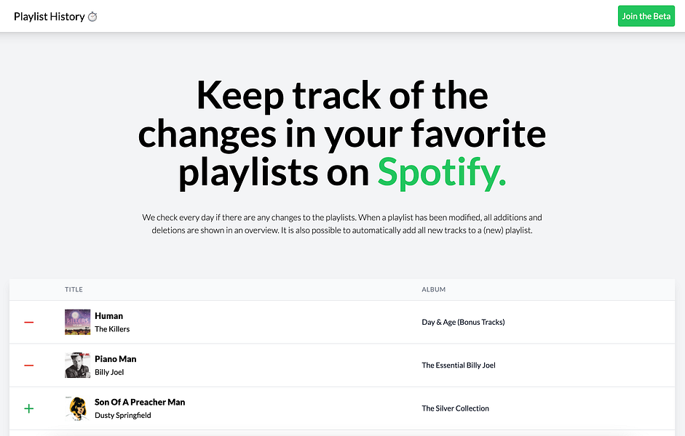This screenshot has width=685, height=436.
Task: Open the Day & Age album cover thumbnail
Action: point(76,322)
